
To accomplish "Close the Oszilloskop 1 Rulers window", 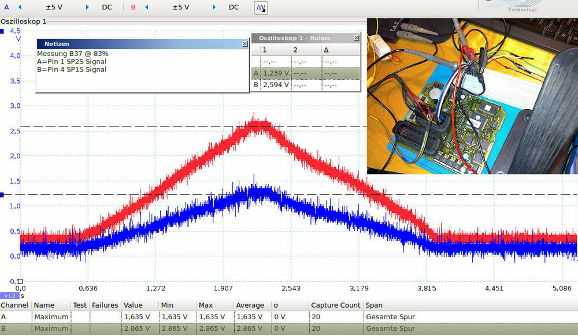I will tap(356, 38).
